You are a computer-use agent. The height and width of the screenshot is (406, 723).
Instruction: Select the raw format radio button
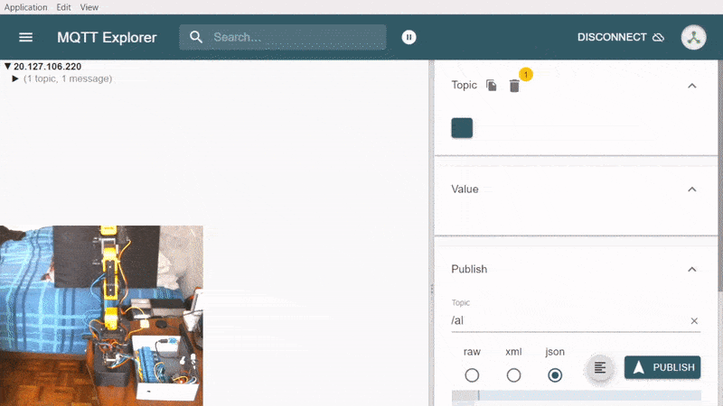[x=472, y=375]
